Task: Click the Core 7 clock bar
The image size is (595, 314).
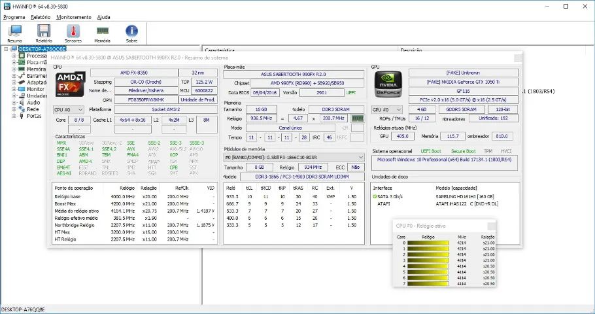Action: tap(428, 284)
